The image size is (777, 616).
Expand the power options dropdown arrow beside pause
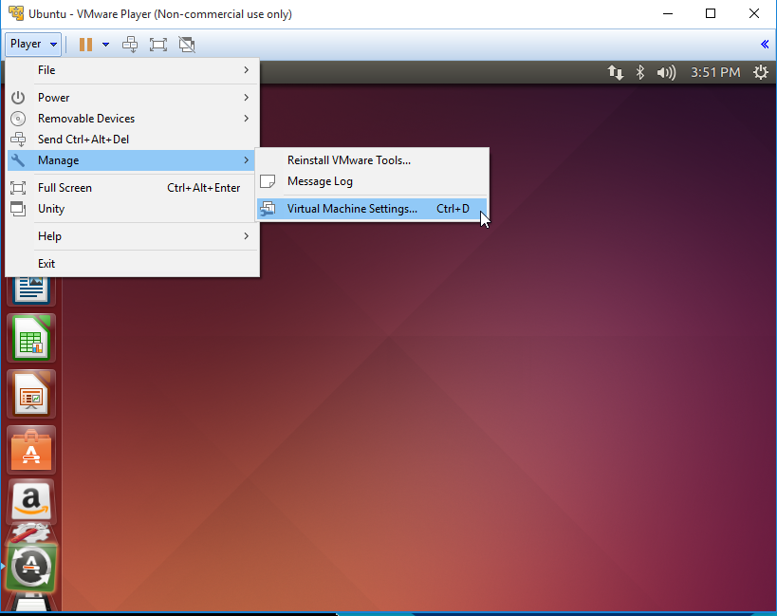(105, 44)
